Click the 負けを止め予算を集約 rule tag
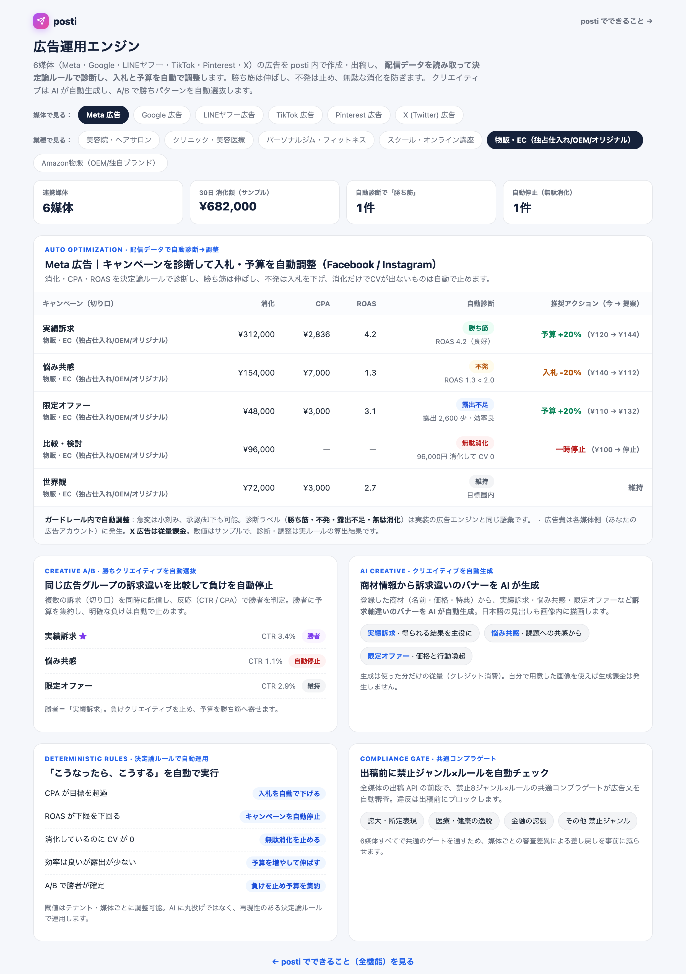 tap(285, 886)
